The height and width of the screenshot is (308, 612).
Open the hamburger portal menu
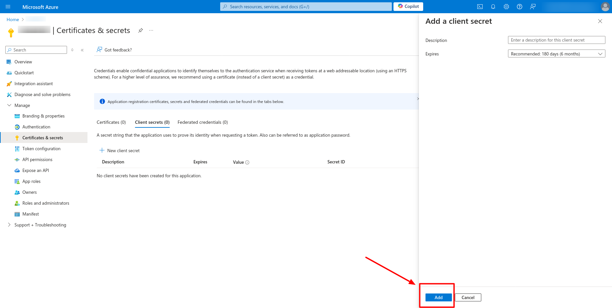pos(8,7)
